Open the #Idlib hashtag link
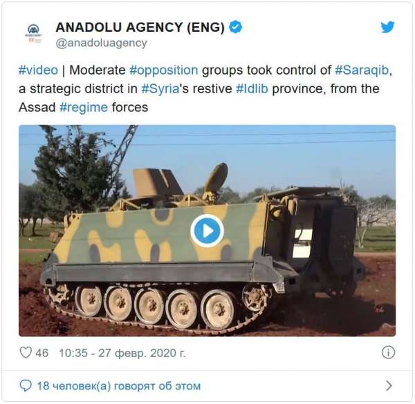 (x=252, y=89)
